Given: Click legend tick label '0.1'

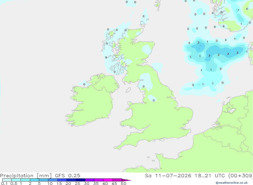Looking at the screenshot, I should [x=4, y=183].
